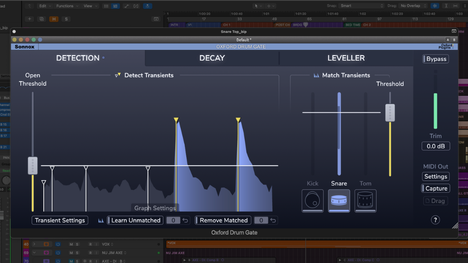Screen dimensions: 468x263
Task: Collapse the NU JIM AXE track chevron
Action: (x=35, y=253)
